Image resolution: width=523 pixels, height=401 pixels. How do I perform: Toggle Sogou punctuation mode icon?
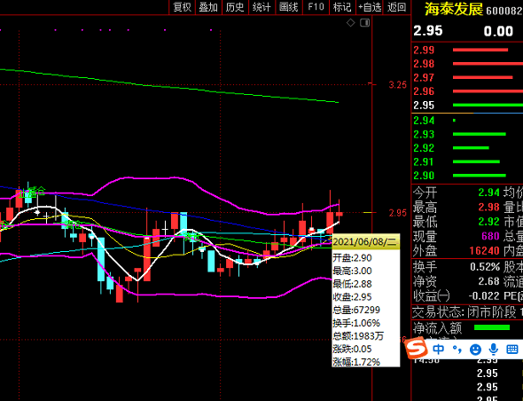tap(457, 350)
